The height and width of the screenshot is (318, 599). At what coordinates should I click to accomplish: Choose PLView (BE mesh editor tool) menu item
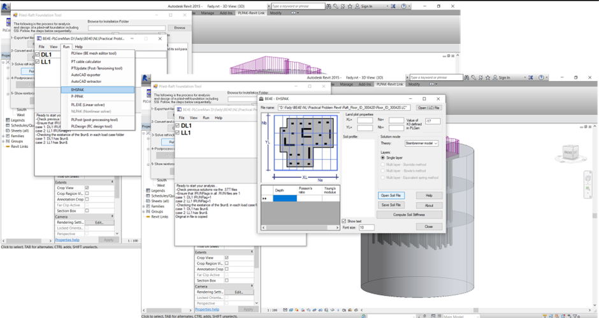click(94, 54)
